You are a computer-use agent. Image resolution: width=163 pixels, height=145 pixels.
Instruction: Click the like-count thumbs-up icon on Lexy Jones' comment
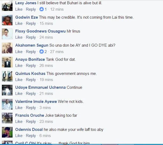click(41, 9)
